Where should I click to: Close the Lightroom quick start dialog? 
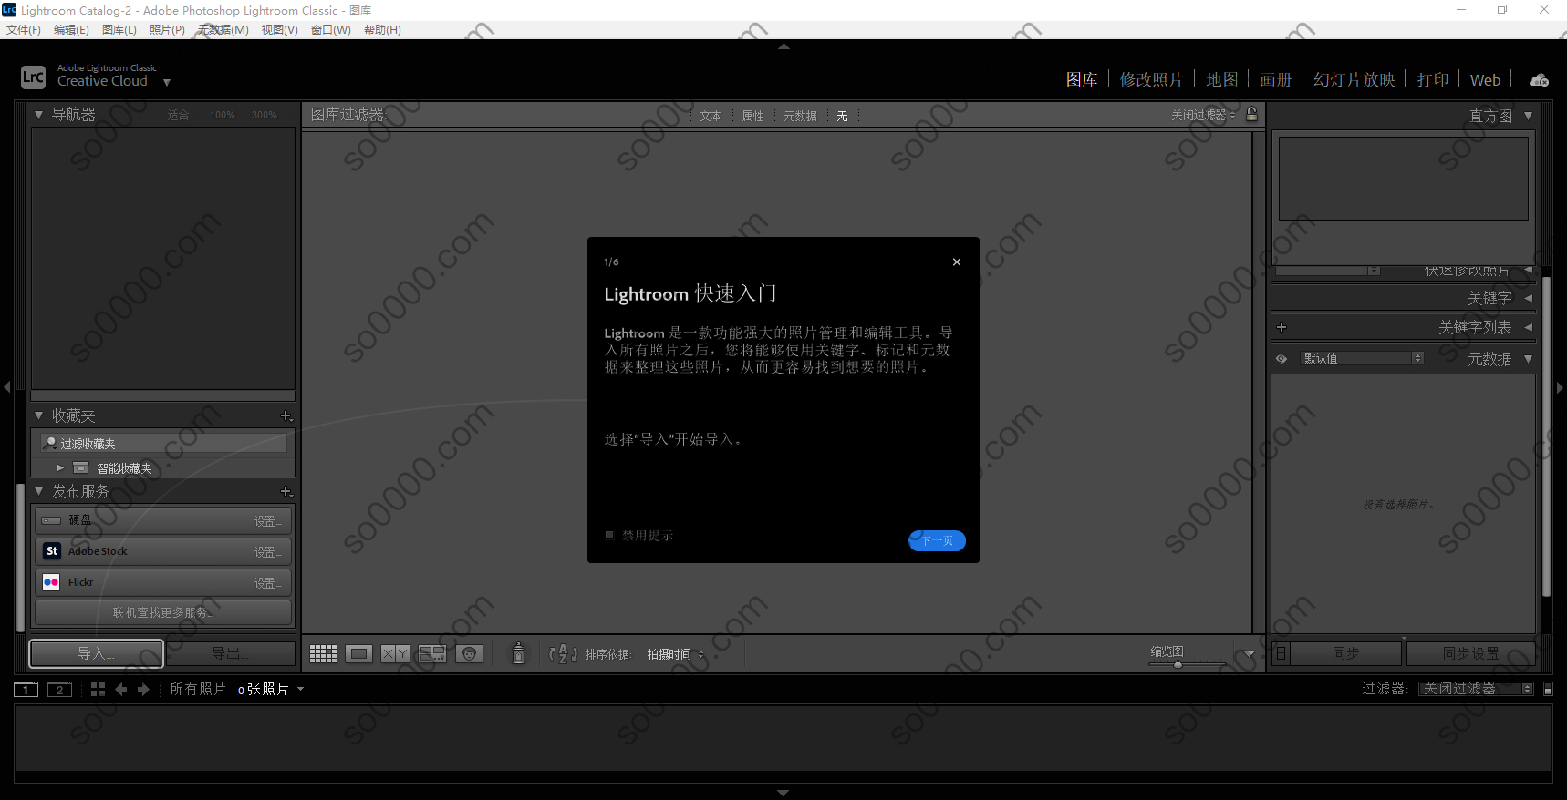tap(957, 262)
